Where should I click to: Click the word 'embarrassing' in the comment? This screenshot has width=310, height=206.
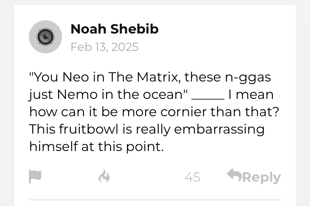tap(219, 129)
